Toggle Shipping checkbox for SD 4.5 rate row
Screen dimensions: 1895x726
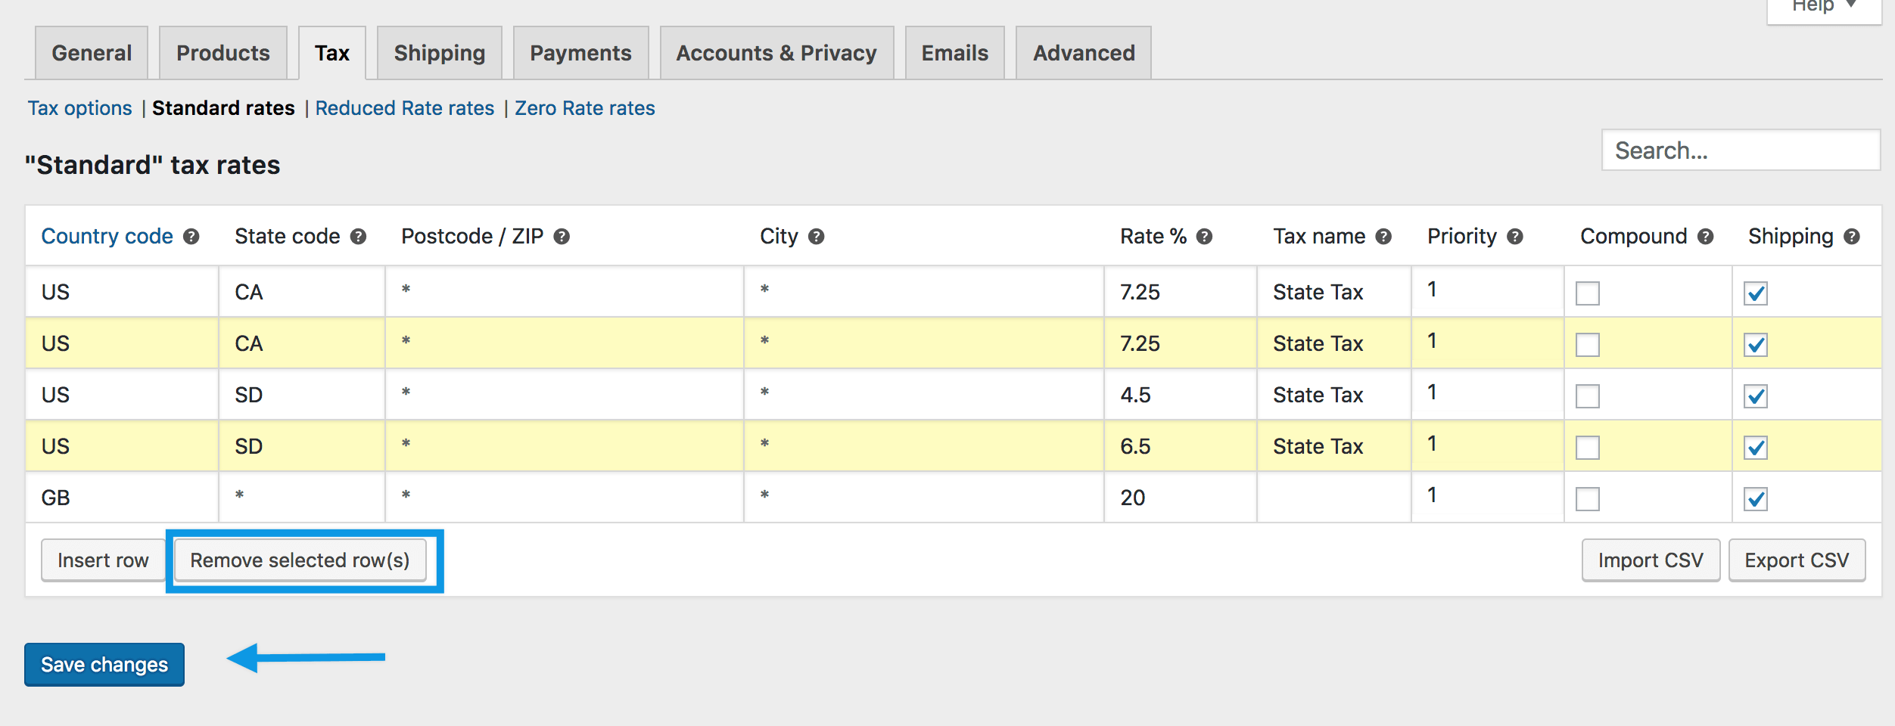[x=1756, y=396]
